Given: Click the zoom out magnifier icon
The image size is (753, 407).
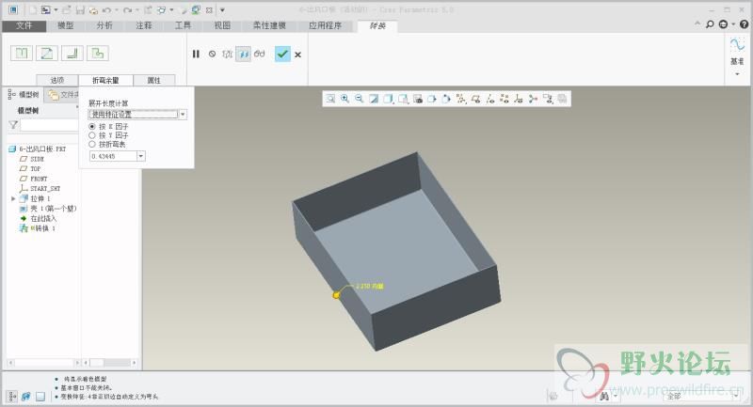Looking at the screenshot, I should click(359, 98).
